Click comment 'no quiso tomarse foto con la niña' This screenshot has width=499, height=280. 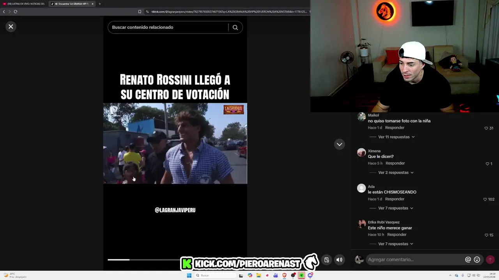tap(399, 121)
